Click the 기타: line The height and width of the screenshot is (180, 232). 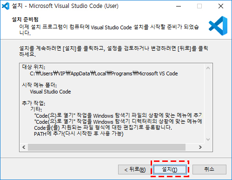point(36,109)
